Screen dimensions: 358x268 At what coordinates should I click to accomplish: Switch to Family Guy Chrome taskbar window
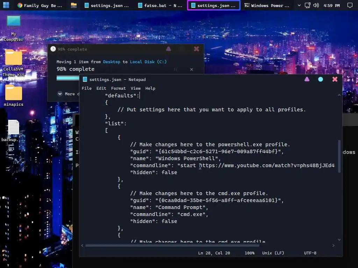click(40, 5)
